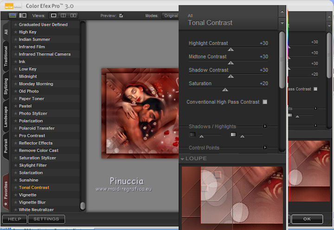The width and height of the screenshot is (334, 230).
Task: Switch to the Traditional category tab
Action: [6, 56]
